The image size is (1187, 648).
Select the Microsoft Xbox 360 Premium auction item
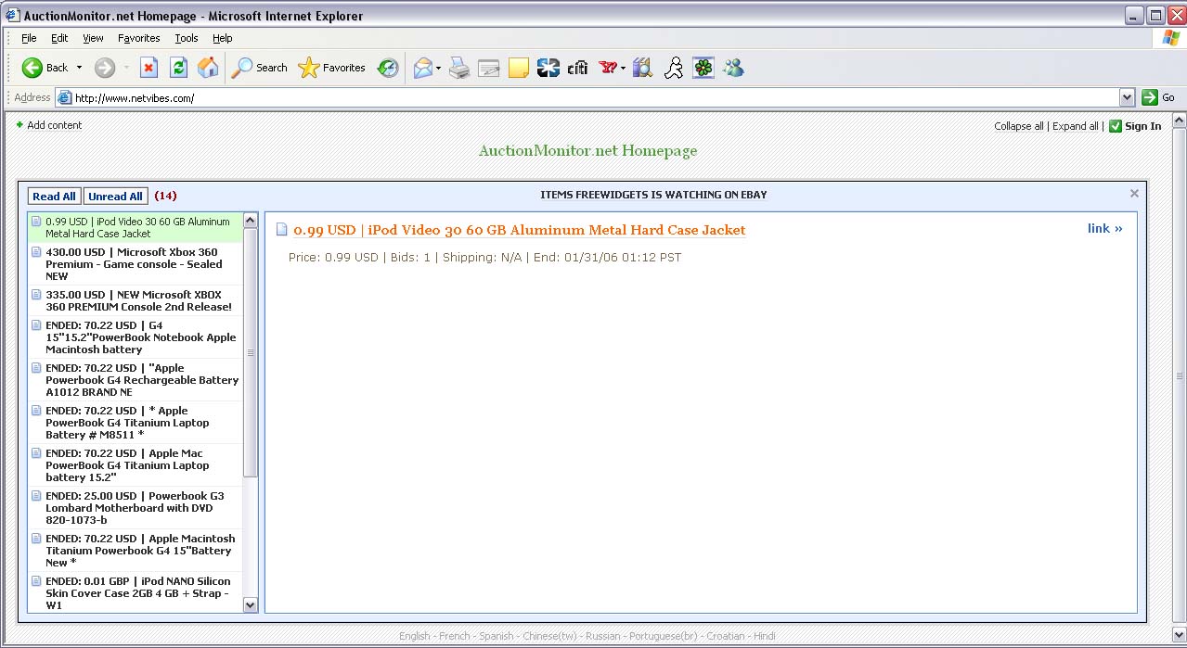coord(134,263)
